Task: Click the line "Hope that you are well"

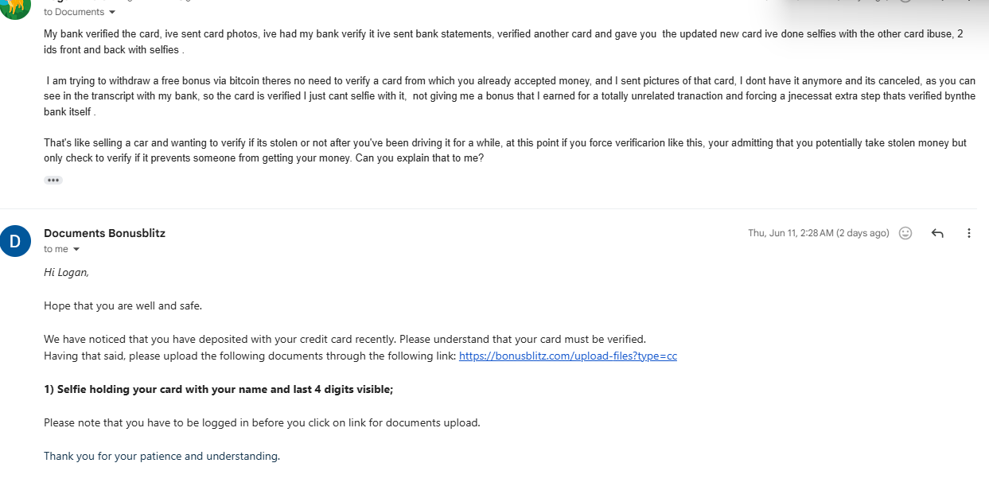Action: pos(123,305)
